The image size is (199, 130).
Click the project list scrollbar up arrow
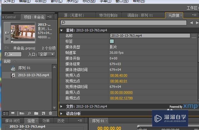(54, 67)
